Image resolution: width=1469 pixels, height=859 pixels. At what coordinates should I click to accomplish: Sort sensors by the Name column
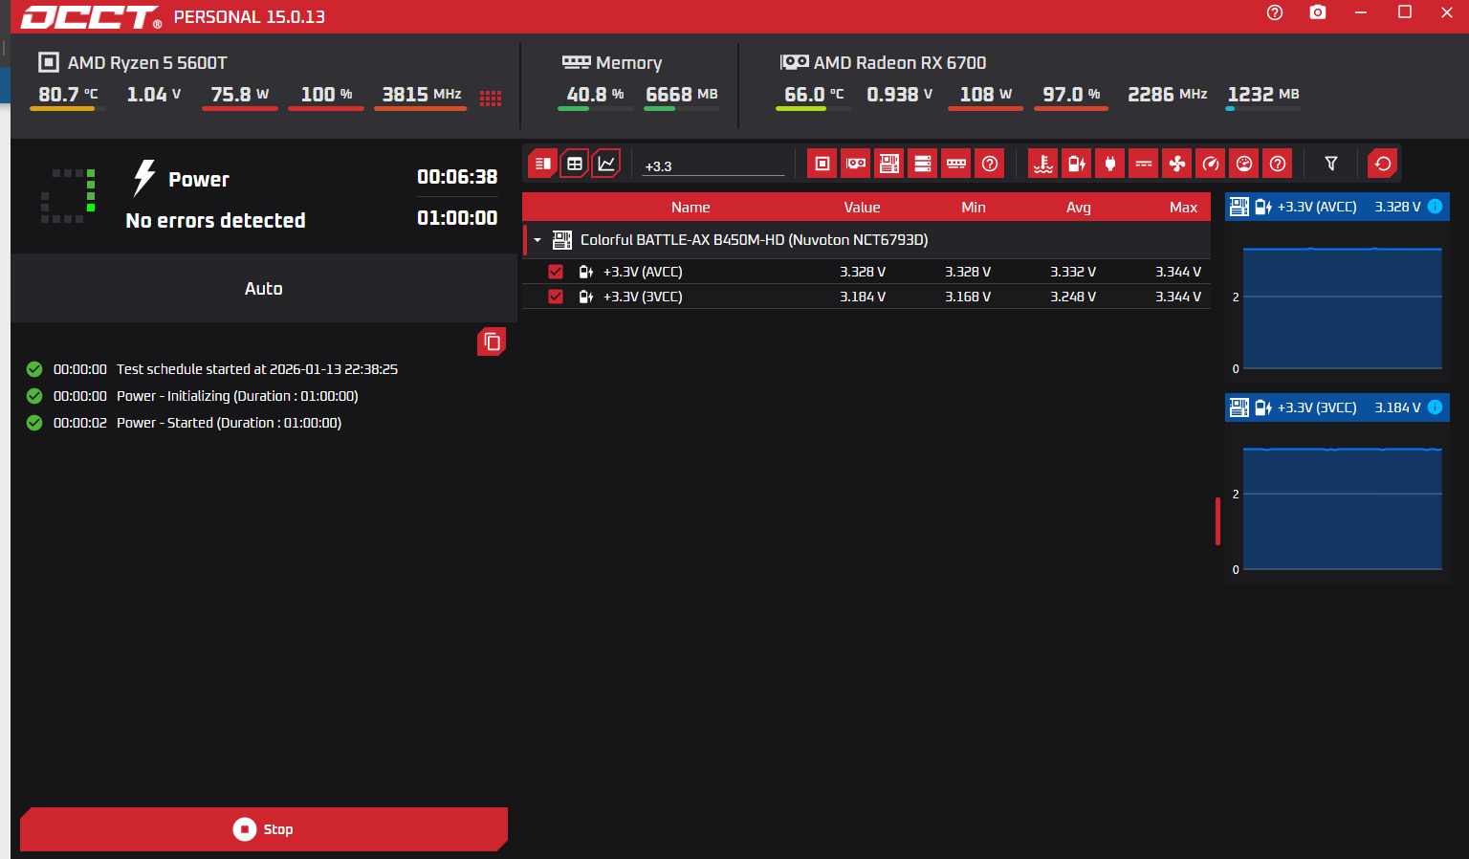coord(691,208)
